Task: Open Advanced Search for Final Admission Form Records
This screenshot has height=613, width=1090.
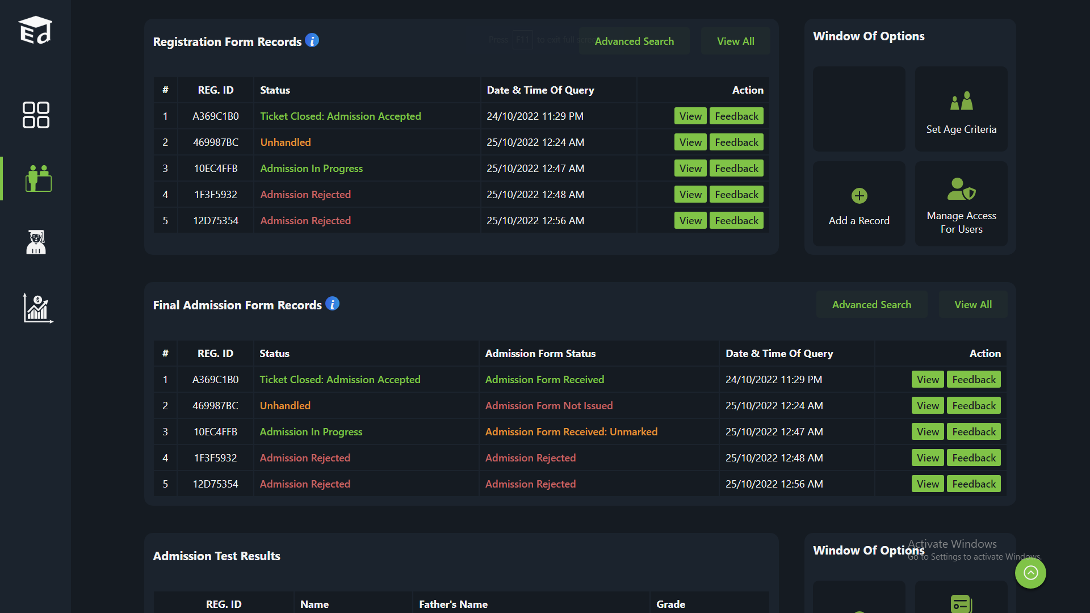Action: pyautogui.click(x=871, y=305)
